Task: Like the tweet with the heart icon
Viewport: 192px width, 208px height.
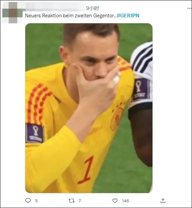Action: (115, 201)
